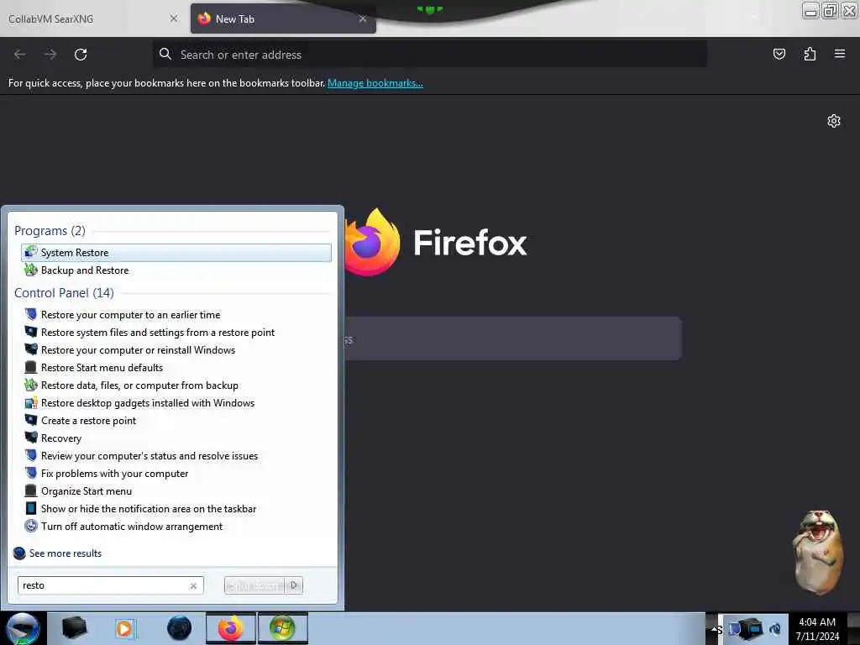Click the Windows flag orb taskbar button
Viewport: 860px width, 645px height.
282,628
